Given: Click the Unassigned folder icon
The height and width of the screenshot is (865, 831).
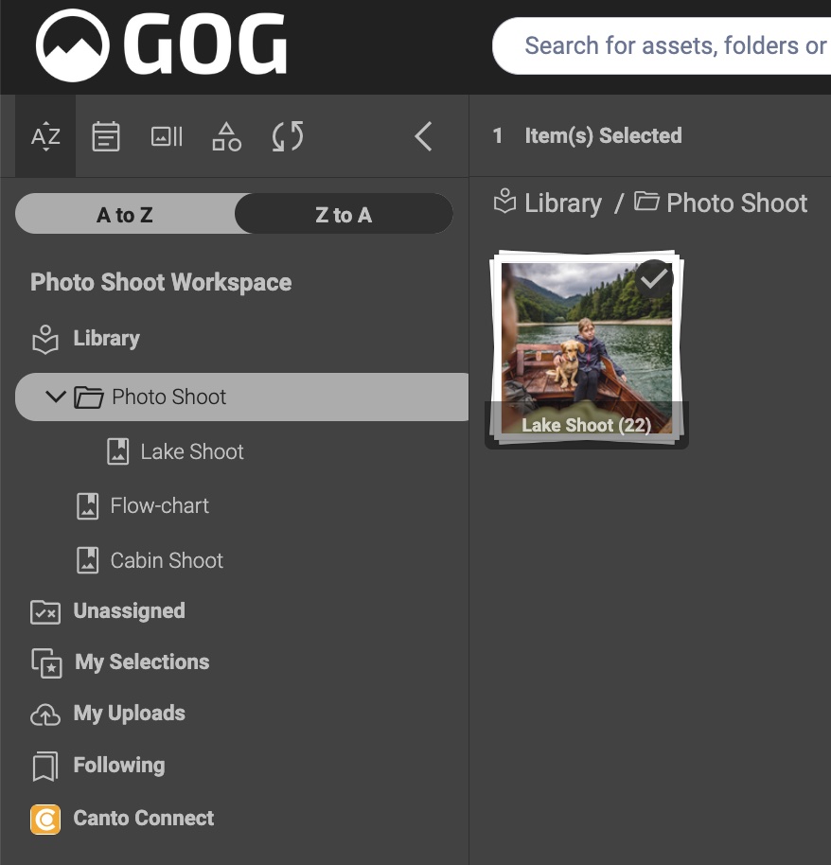Looking at the screenshot, I should coord(45,611).
